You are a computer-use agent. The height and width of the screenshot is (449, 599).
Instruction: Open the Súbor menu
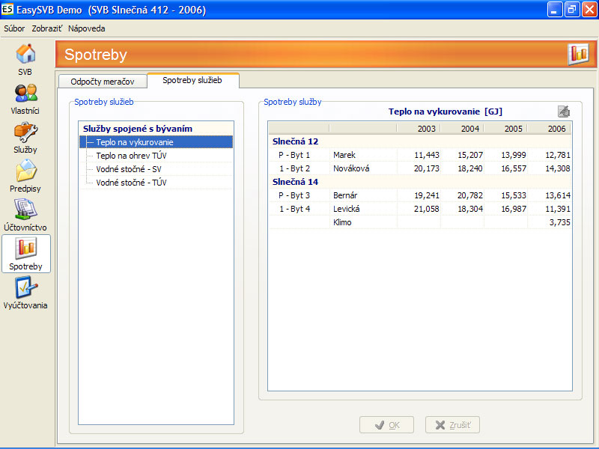tap(14, 28)
